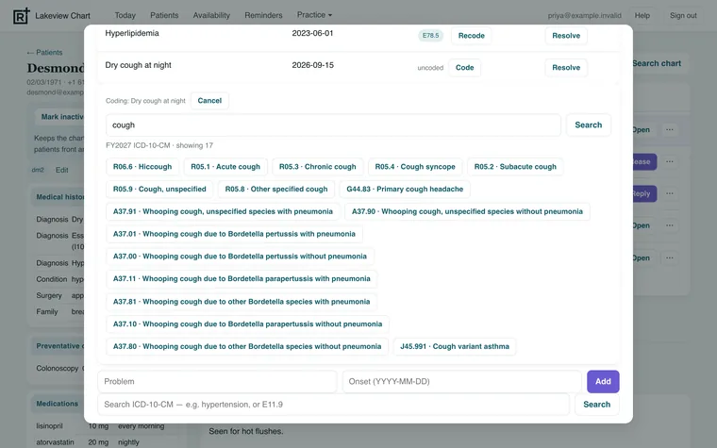
Task: Select code R05.9 Cough, unspecified
Action: 159,190
